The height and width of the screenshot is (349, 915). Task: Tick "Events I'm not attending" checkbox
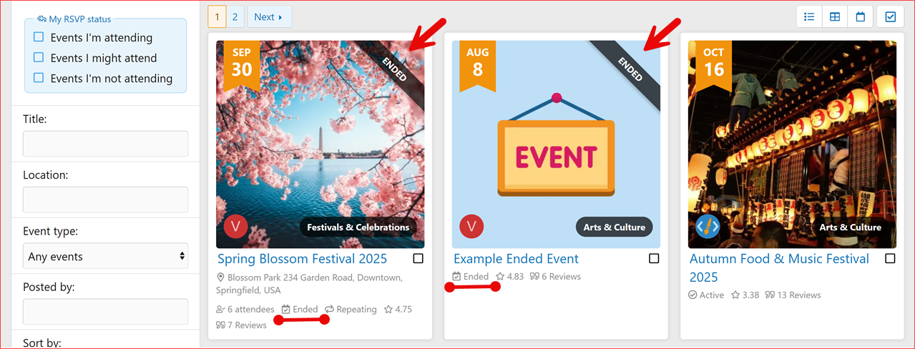coord(39,78)
